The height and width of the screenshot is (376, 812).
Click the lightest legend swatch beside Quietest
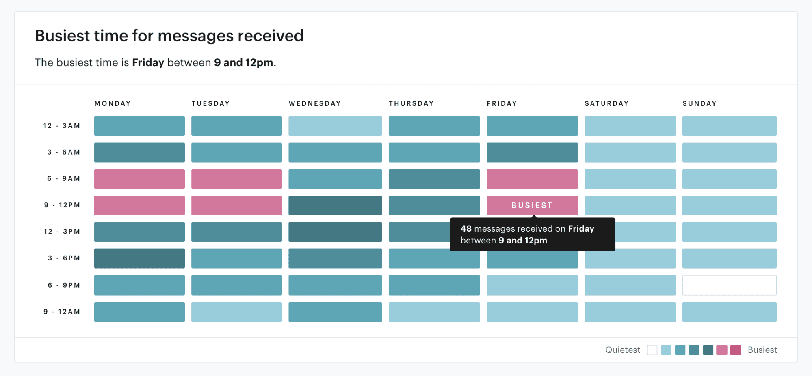[x=652, y=350]
